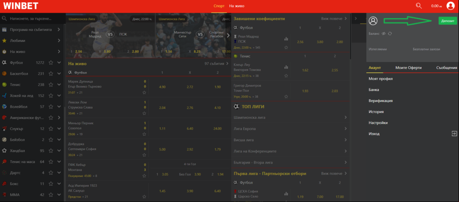Click the Хандбал ball icon in sidebar
Viewport: 459px width, 202px height.
pyautogui.click(x=4, y=151)
